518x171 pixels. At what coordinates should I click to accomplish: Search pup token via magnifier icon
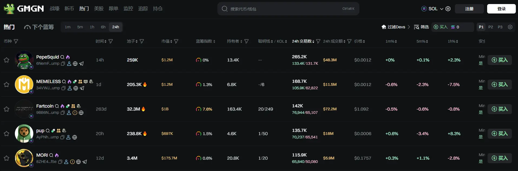48,131
